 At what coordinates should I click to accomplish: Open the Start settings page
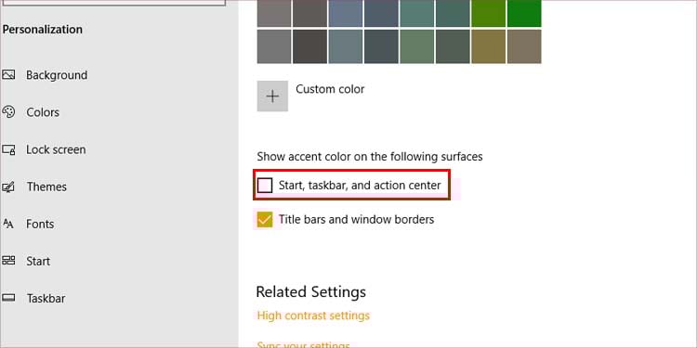38,262
